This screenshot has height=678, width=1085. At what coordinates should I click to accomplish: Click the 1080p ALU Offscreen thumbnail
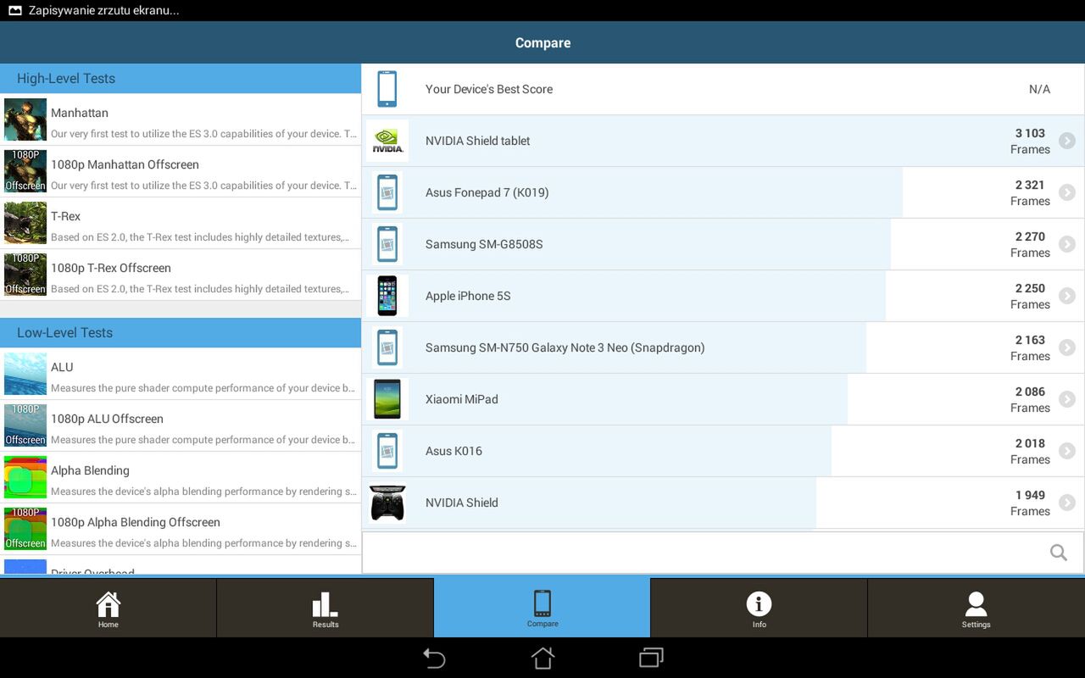pos(25,425)
